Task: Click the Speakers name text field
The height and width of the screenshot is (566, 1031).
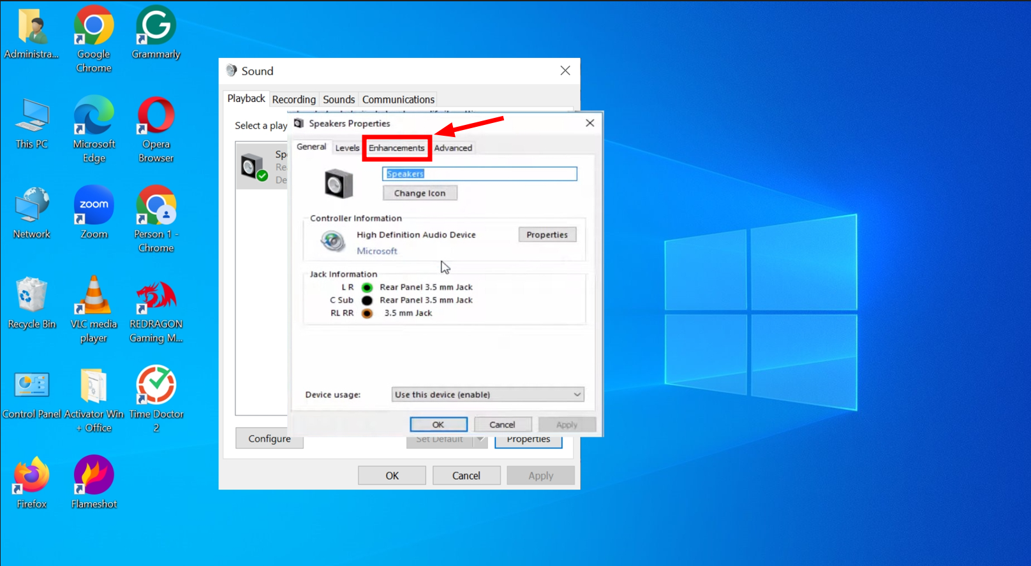Action: tap(480, 174)
